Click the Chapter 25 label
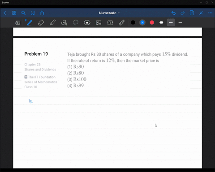 click(32, 65)
